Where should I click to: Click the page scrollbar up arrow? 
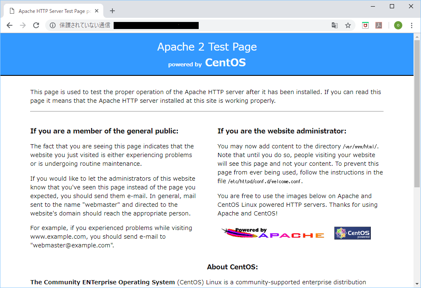[x=417, y=37]
